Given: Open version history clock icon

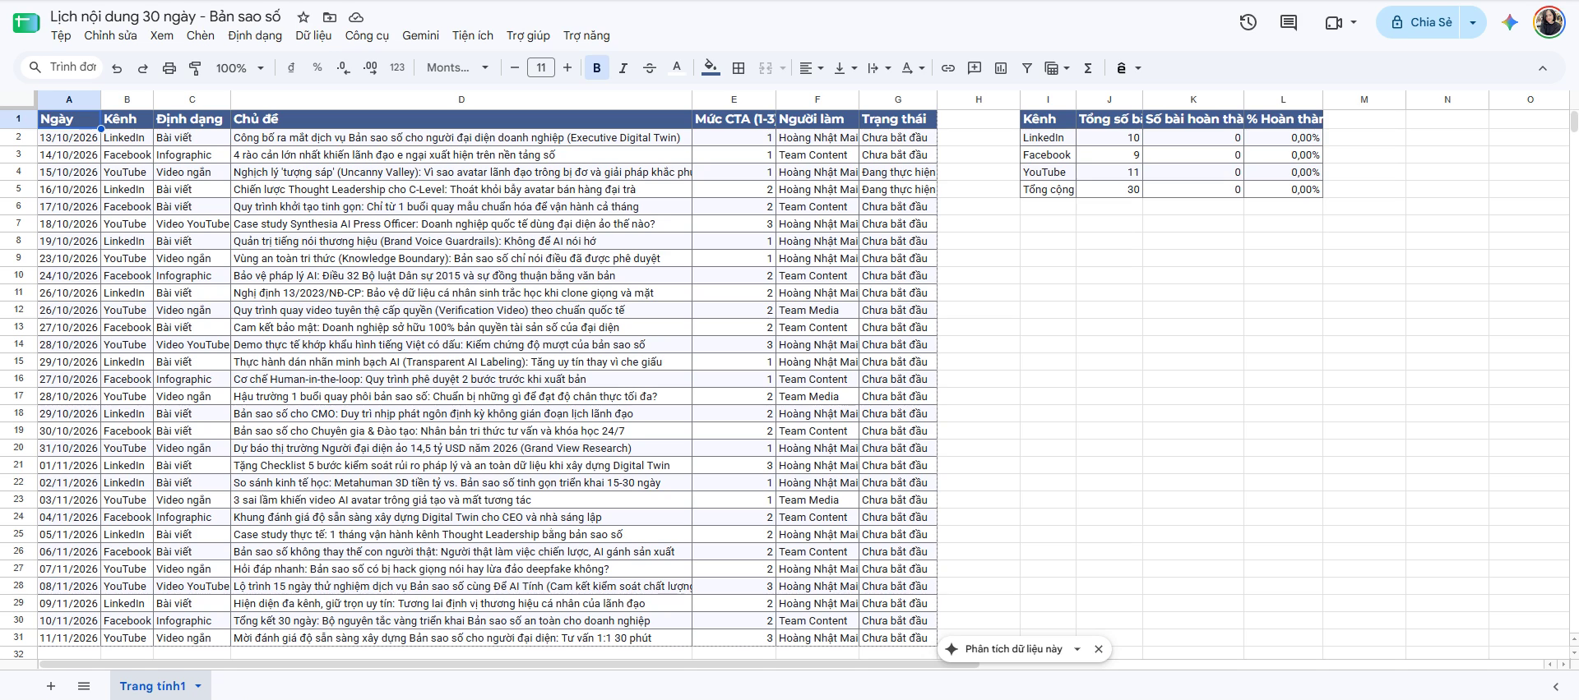Looking at the screenshot, I should [1248, 22].
